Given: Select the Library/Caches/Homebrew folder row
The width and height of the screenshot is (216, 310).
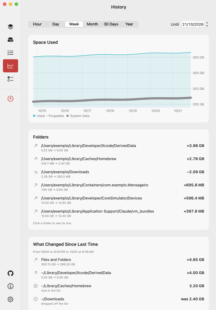Looking at the screenshot, I should (x=119, y=161).
